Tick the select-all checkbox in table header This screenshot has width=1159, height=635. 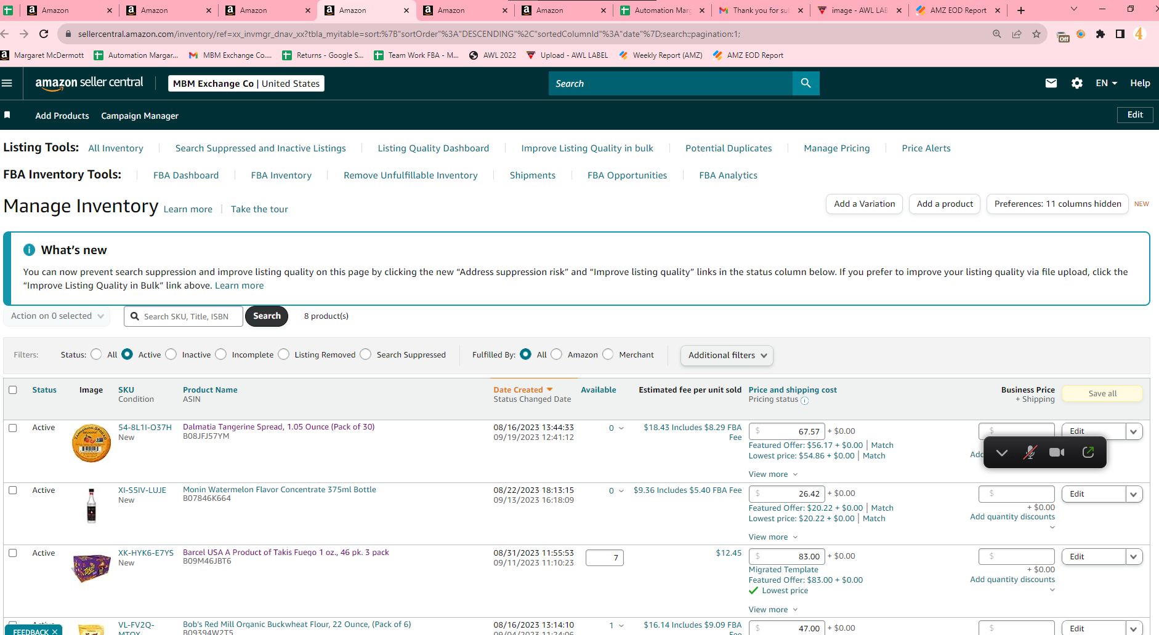click(x=13, y=389)
